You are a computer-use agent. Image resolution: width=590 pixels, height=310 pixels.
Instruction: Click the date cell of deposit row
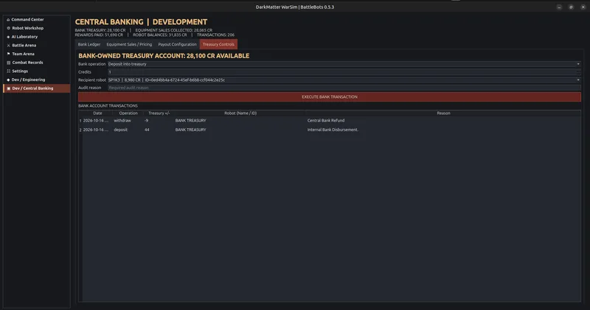pyautogui.click(x=96, y=130)
